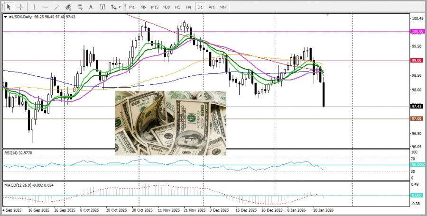Enable the M15 timeframe button
The image size is (427, 216).
[x=155, y=7]
